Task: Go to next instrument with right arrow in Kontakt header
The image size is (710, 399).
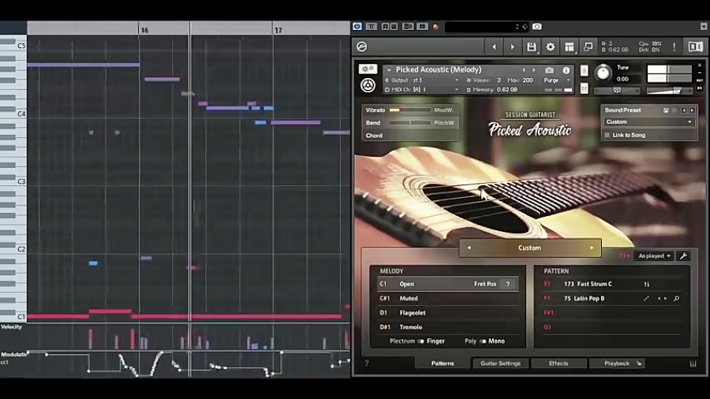Action: (512, 47)
